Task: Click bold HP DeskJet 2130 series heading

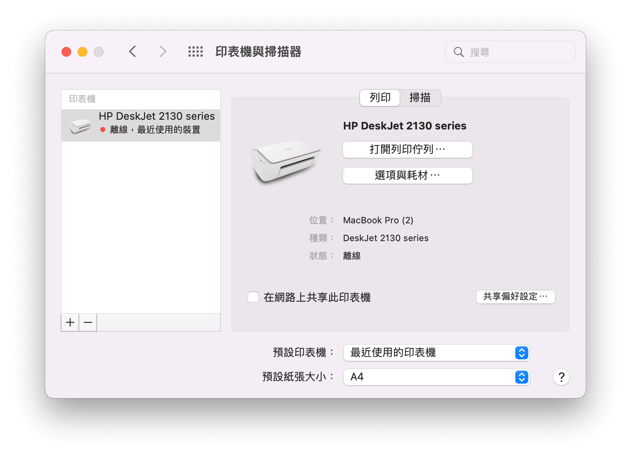Action: pos(404,126)
